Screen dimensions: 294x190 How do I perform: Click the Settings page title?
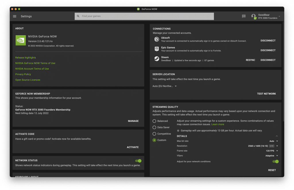pyautogui.click(x=26, y=16)
